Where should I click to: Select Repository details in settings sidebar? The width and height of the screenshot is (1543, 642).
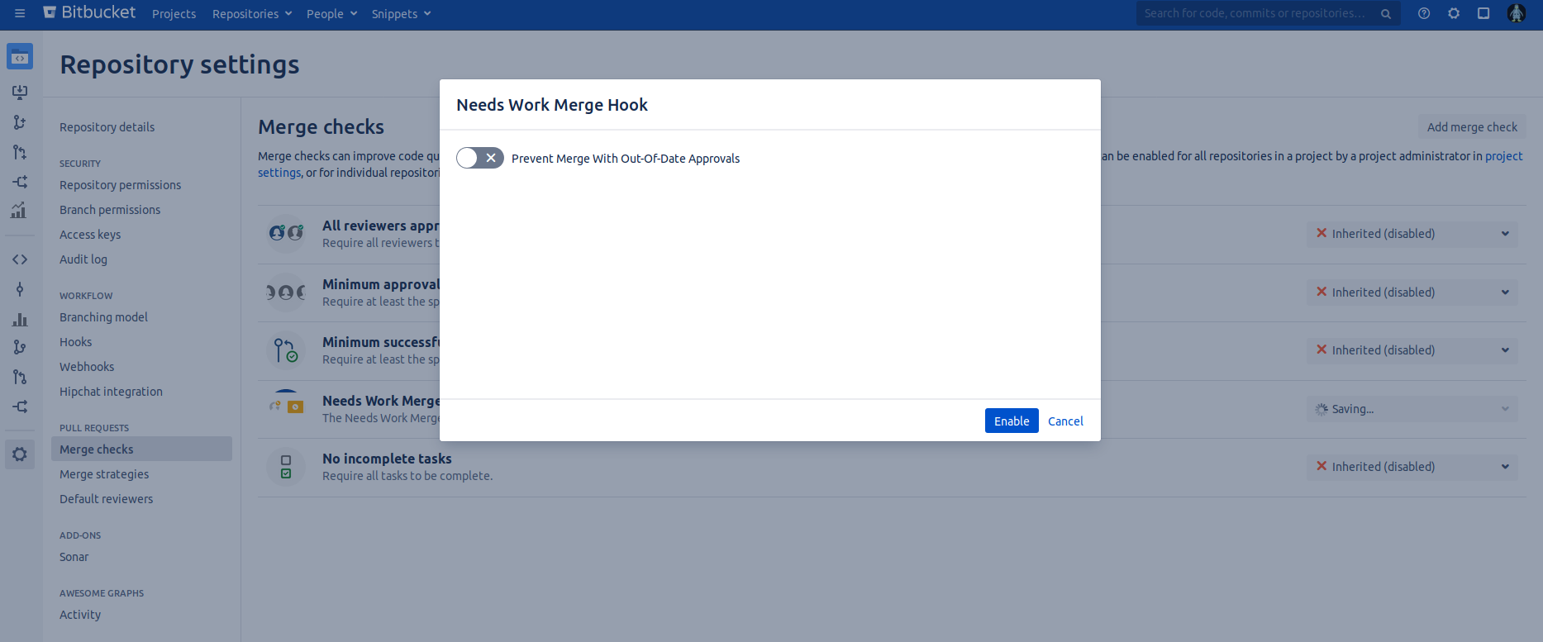107,127
